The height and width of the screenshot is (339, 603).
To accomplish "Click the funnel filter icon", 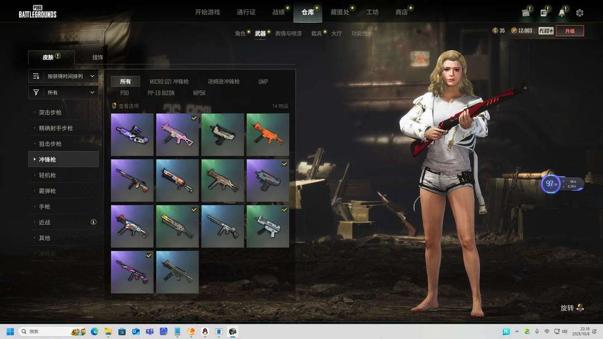I will coord(36,93).
